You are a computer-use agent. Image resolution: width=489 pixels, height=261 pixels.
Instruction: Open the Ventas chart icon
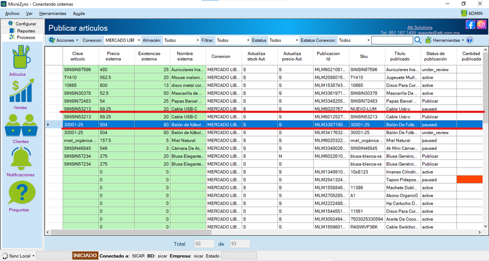[21, 90]
